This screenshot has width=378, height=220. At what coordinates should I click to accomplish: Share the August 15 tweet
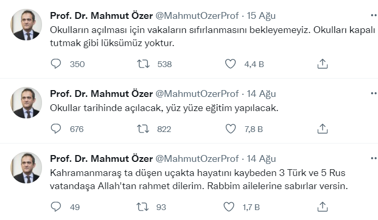click(x=323, y=64)
